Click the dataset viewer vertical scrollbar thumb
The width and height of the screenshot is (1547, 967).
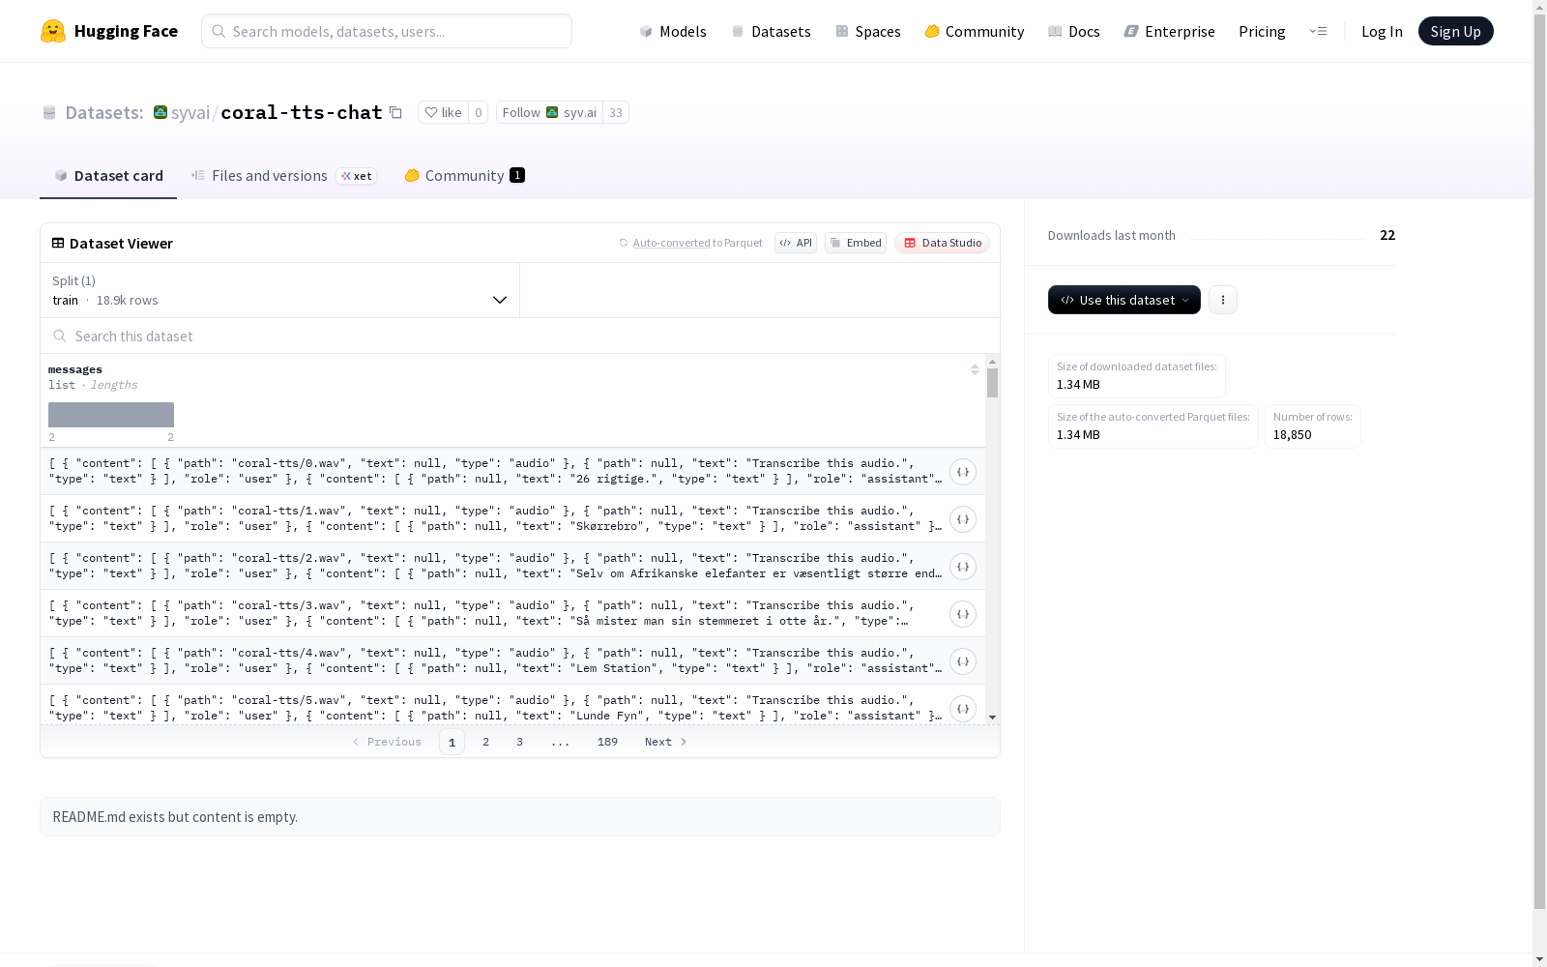pyautogui.click(x=992, y=383)
